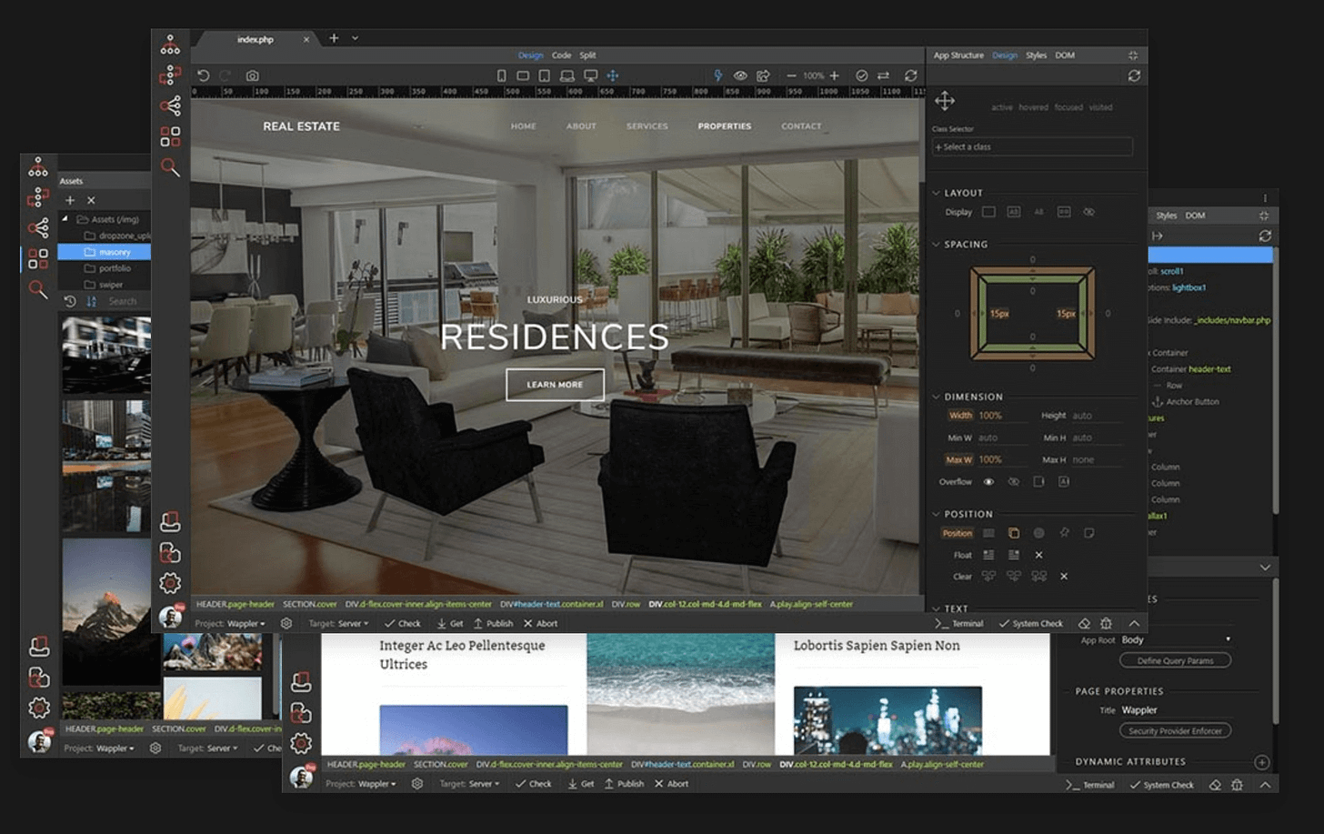Click the redo arrow in design toolbar
The width and height of the screenshot is (1324, 834).
coord(226,75)
